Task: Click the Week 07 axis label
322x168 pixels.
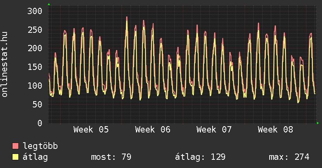Action: click(214, 130)
